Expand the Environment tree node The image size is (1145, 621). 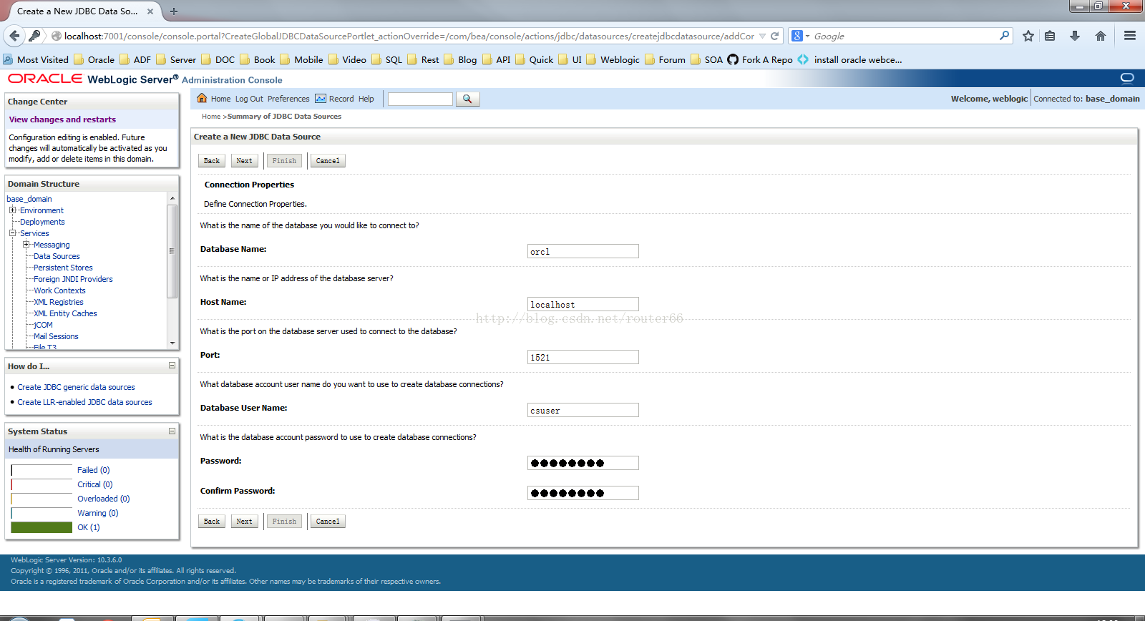click(12, 210)
